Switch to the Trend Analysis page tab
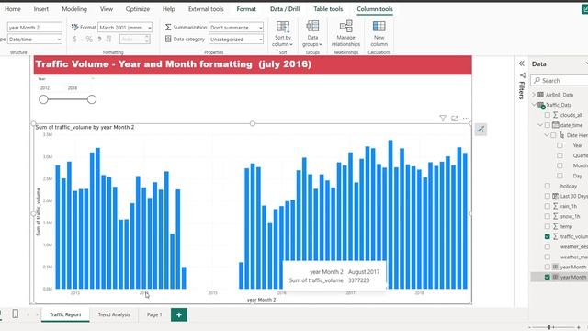This screenshot has height=331, width=588. coord(114,314)
